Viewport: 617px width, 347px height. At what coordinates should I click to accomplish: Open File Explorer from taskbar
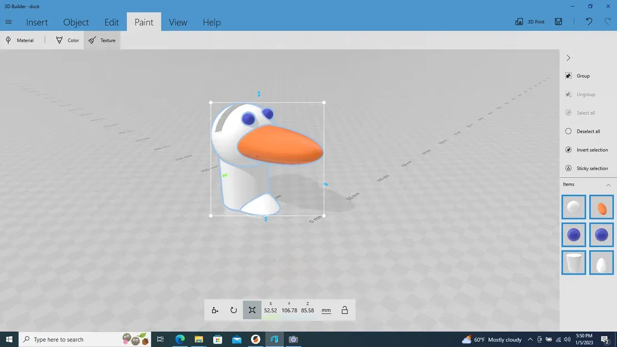pos(199,339)
